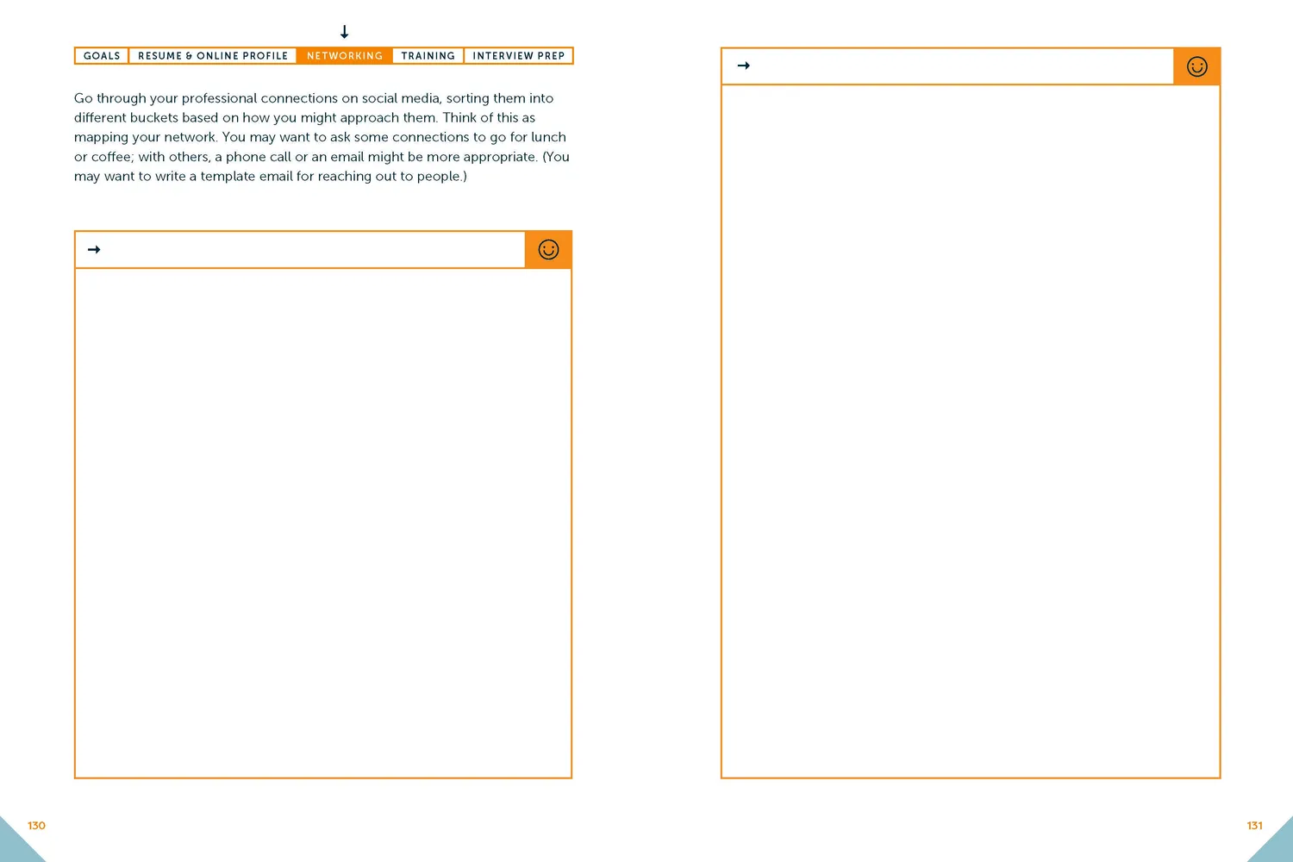1293x862 pixels.
Task: Open the TRAINING tab
Action: [428, 56]
